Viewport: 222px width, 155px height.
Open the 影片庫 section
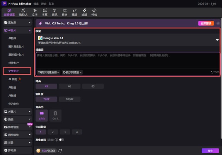pos(18,150)
